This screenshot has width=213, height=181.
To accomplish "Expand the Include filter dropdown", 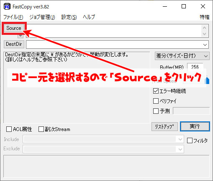I will [180, 139].
